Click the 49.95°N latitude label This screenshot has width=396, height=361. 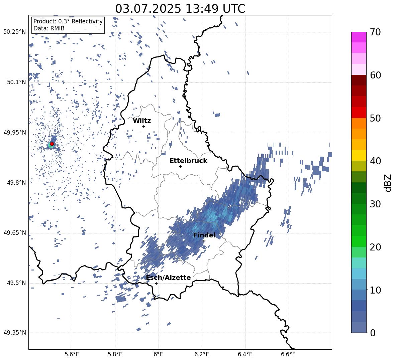coord(15,133)
